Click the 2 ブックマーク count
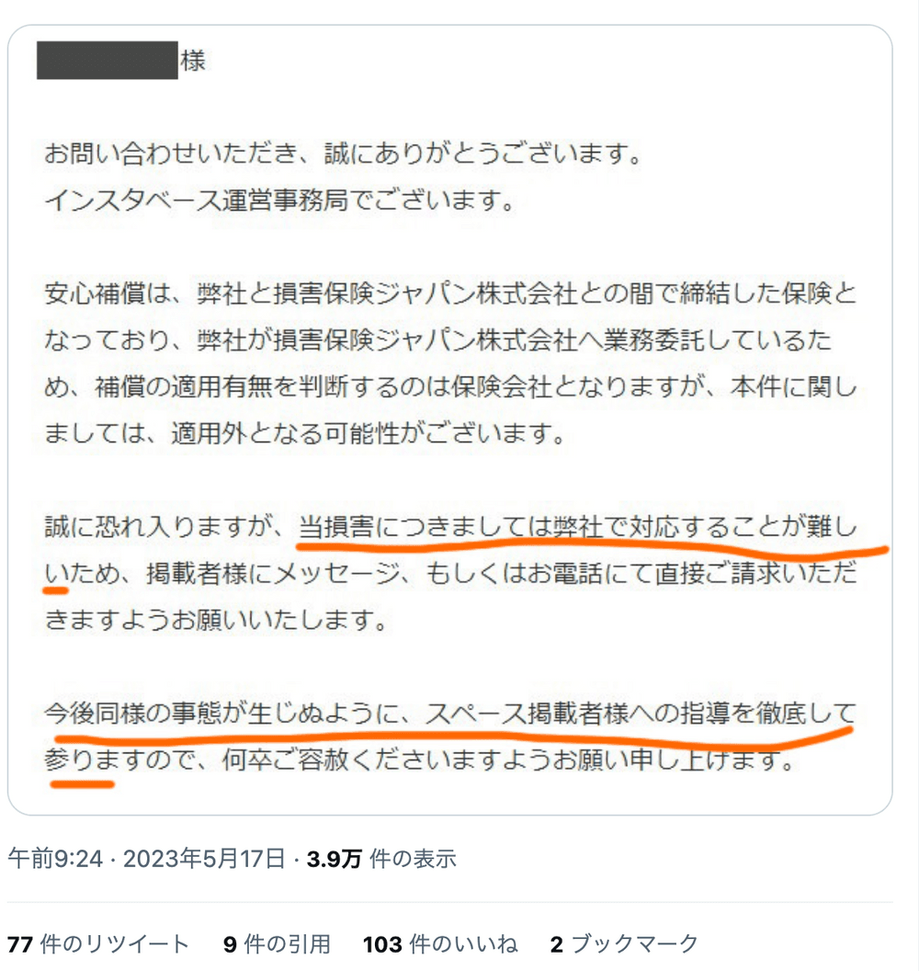 (624, 943)
